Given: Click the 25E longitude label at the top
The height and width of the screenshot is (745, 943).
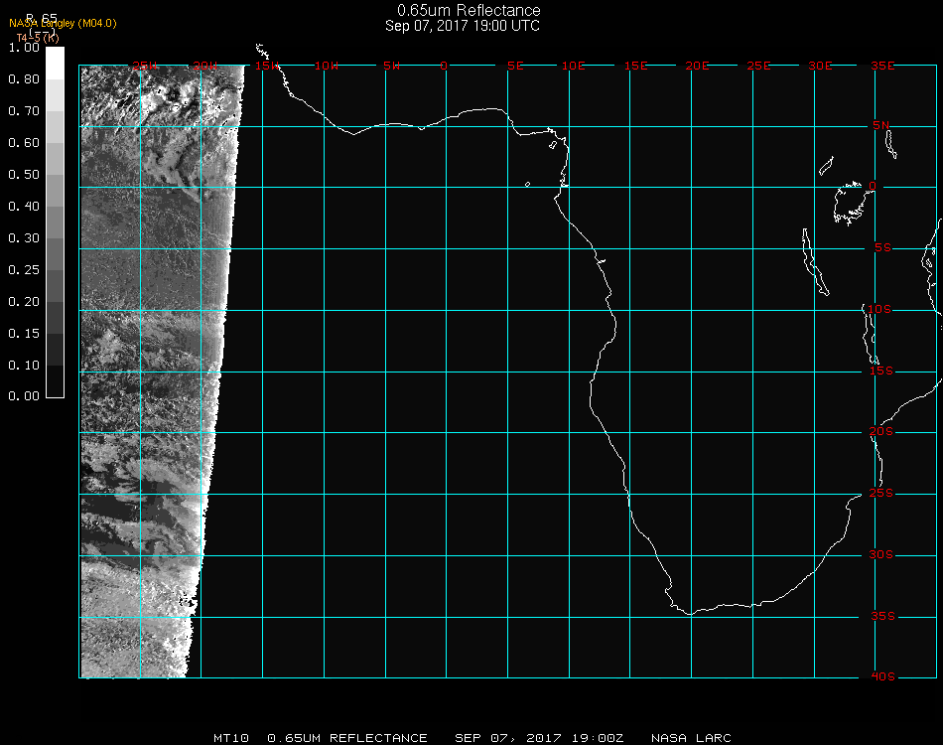Looking at the screenshot, I should pyautogui.click(x=758, y=66).
